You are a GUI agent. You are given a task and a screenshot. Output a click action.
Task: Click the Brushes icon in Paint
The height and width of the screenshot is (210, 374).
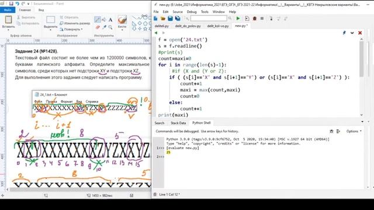pyautogui.click(x=122, y=19)
